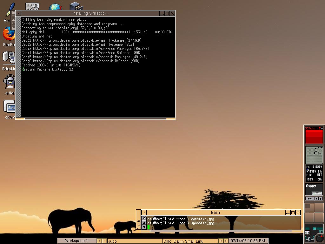The height and width of the screenshot is (244, 325).
Task: Click the mount button in floppy dockapp
Action: point(310,199)
